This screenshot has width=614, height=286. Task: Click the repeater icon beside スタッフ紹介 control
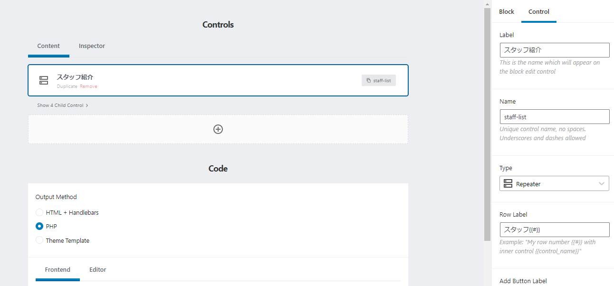click(44, 80)
